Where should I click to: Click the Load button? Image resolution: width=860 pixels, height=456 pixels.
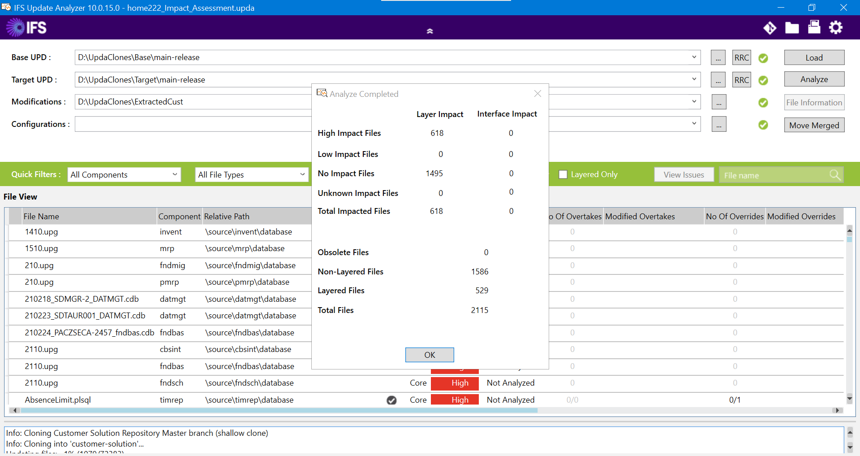click(x=814, y=58)
